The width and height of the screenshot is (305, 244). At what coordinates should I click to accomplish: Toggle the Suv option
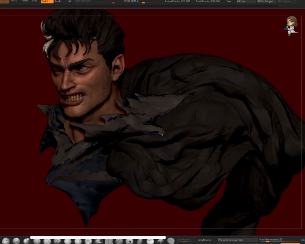click(229, 1)
